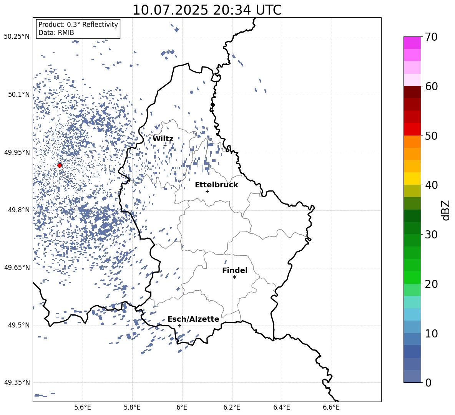Click the olive swatch just below 40 dBZ
455x415 pixels.
(412, 191)
